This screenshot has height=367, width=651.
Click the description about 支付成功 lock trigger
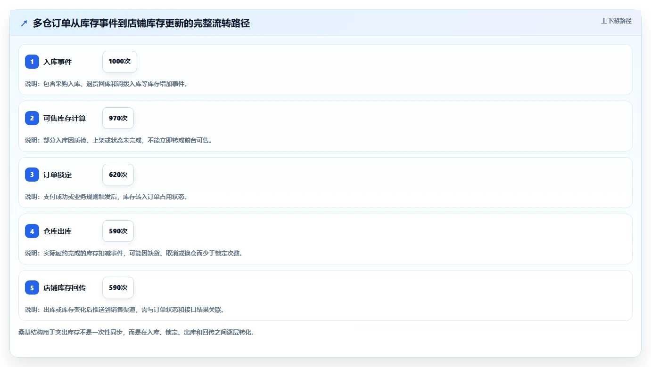(107, 197)
